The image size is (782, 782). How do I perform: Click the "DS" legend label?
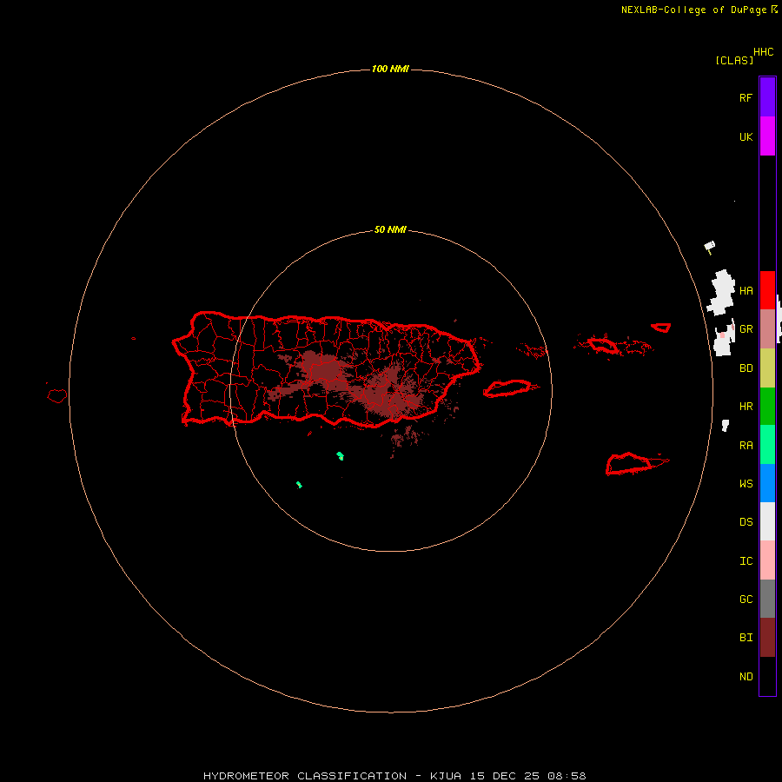746,522
